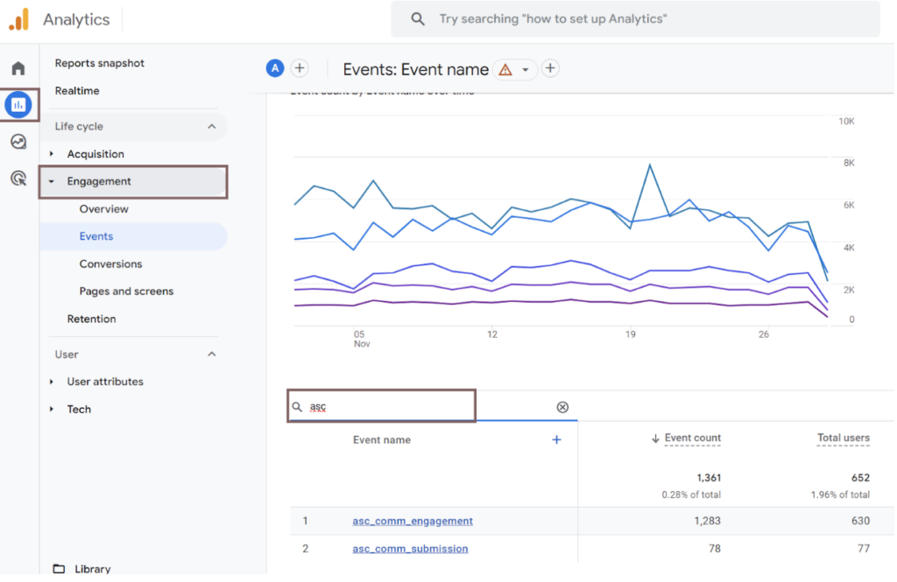This screenshot has width=897, height=582.
Task: Click the Acquisition tree label
Action: (x=95, y=154)
